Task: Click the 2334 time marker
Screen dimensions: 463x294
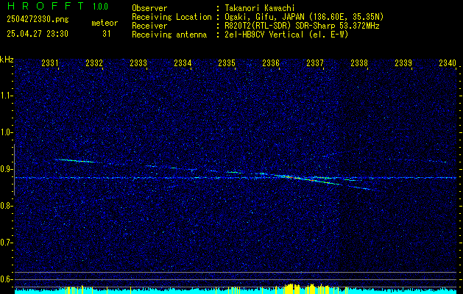Action: pos(183,63)
